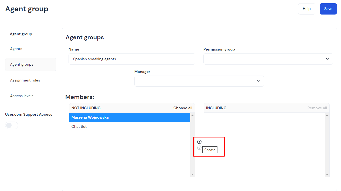
Task: Open the Manager dropdown
Action: pyautogui.click(x=199, y=81)
